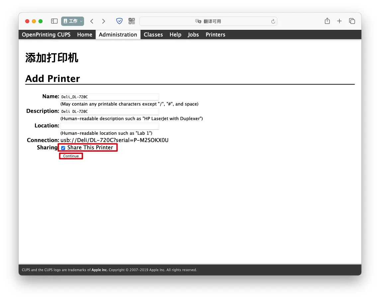Go back with the back arrow
Image resolution: width=380 pixels, height=300 pixels.
point(92,21)
